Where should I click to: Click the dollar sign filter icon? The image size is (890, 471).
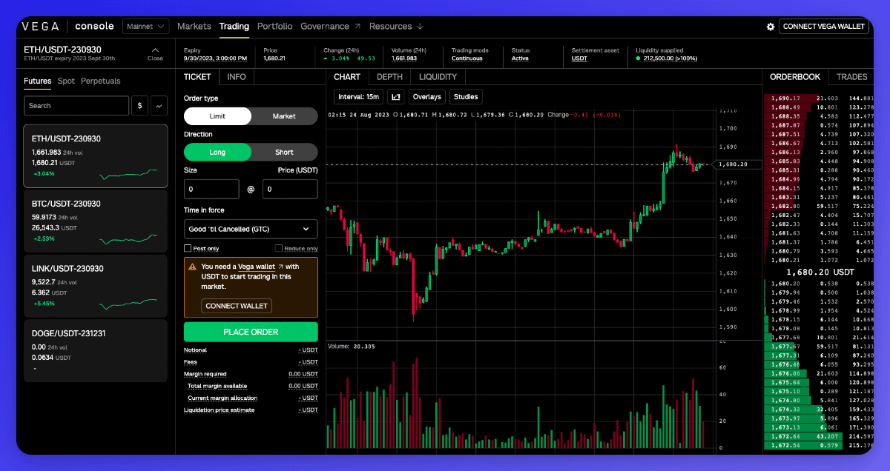(140, 106)
